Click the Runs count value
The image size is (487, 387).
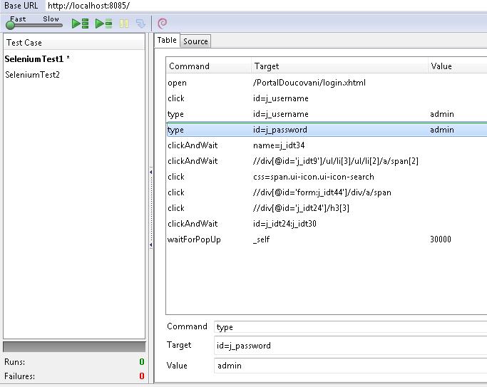(142, 362)
